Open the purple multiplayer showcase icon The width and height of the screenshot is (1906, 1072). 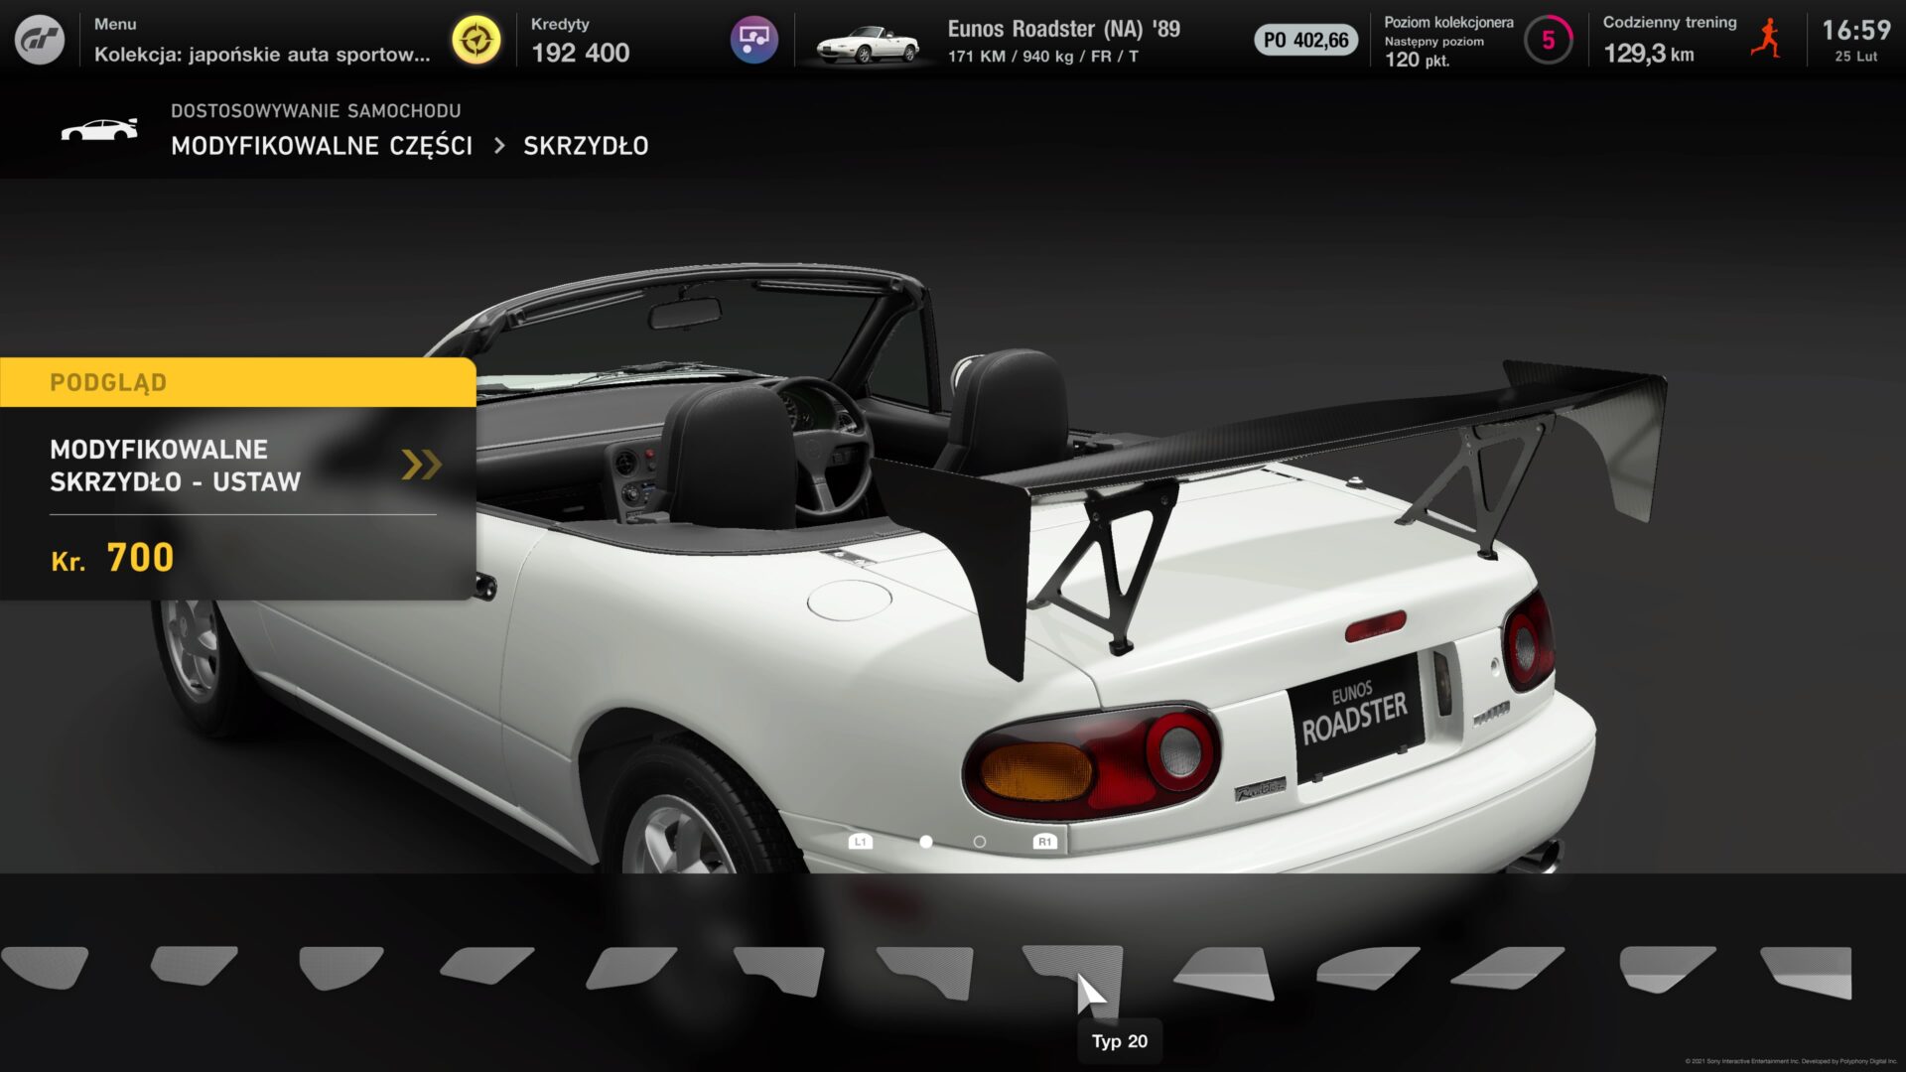[754, 40]
